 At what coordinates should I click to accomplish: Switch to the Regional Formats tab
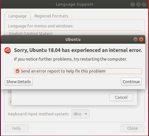pos(51,16)
